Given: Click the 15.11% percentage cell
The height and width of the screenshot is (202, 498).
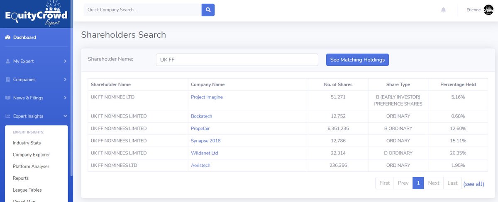Looking at the screenshot, I should point(458,141).
